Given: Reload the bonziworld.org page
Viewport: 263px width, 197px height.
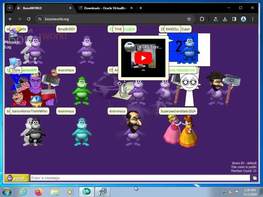Looking at the screenshot, I should 29,19.
